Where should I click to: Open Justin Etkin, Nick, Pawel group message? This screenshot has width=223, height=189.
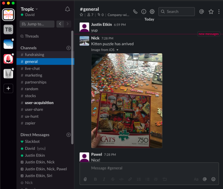pyautogui.click(x=45, y=169)
